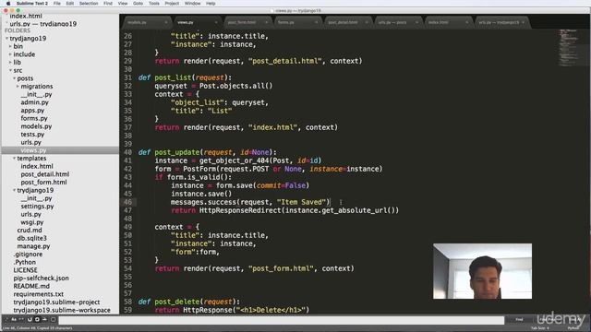
Task: Expand the lib folder
Action: pyautogui.click(x=10, y=62)
